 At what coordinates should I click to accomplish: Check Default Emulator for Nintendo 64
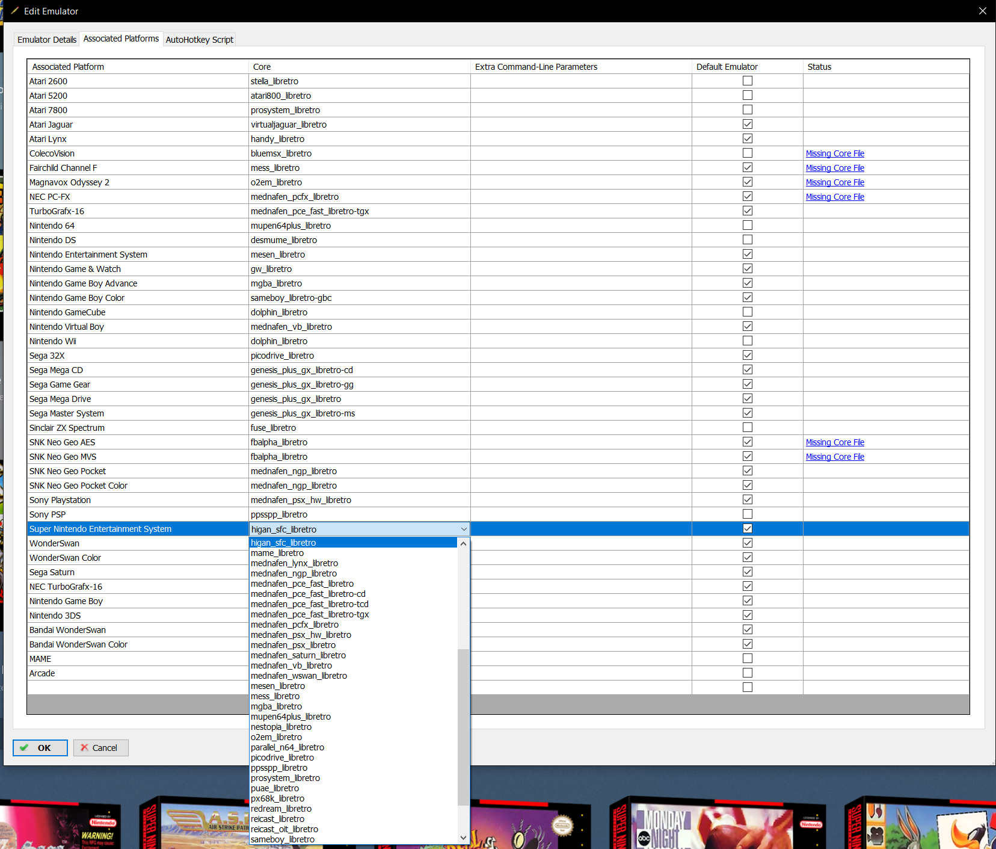pyautogui.click(x=748, y=225)
